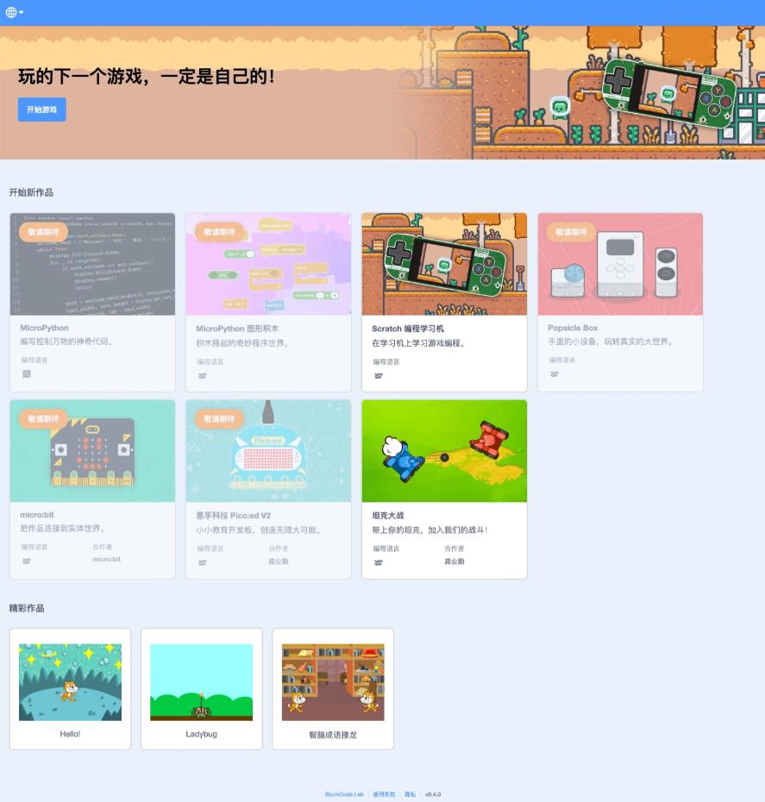Click the 开始游戏 button
Screen dimensions: 765x802
coord(41,110)
